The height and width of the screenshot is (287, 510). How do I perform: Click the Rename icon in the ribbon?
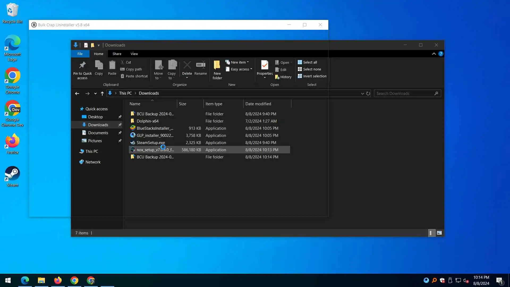201,65
